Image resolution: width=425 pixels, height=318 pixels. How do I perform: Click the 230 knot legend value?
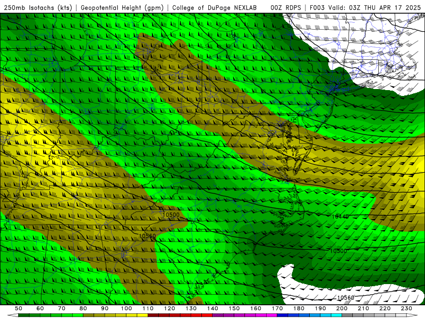click(406, 308)
